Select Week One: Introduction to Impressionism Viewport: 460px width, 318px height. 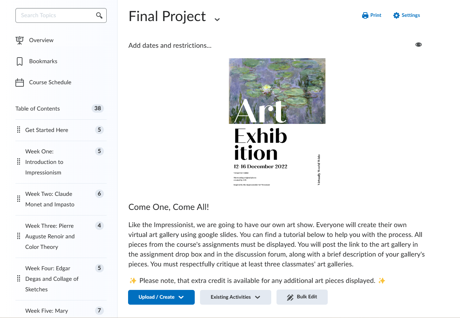pos(44,162)
